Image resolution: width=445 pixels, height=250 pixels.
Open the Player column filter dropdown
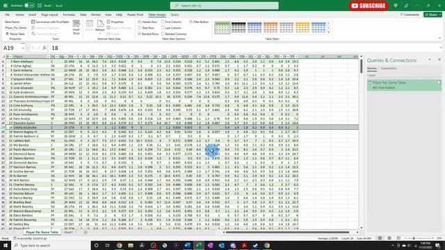click(x=48, y=57)
